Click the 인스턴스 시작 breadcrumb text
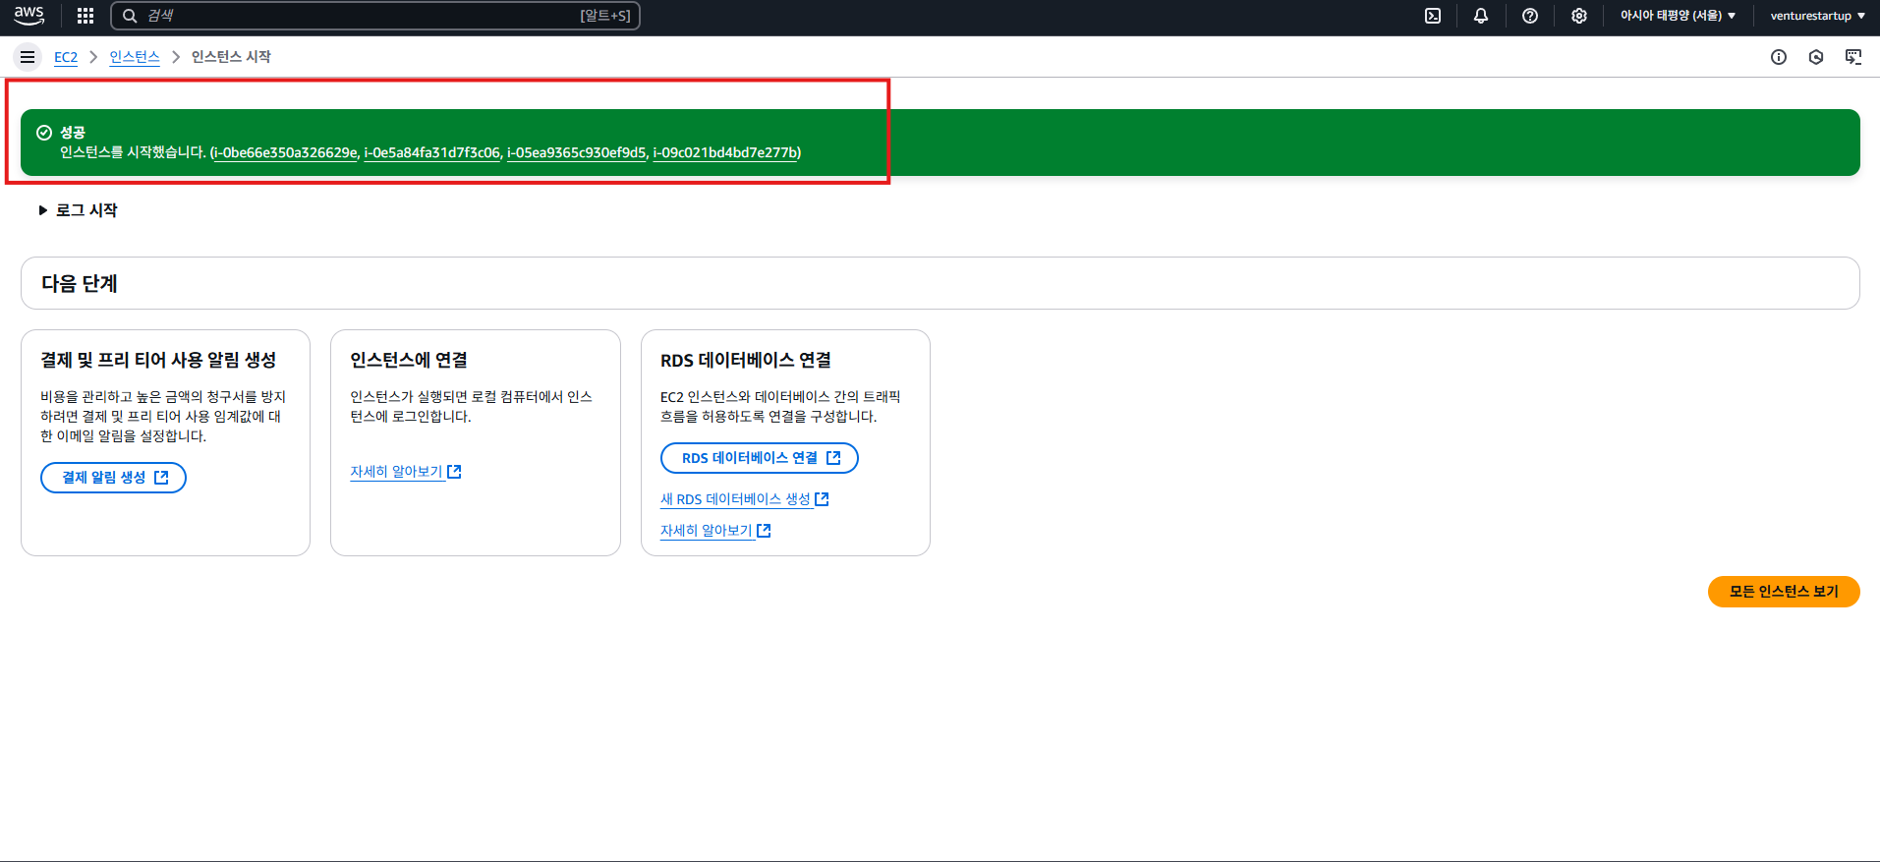Viewport: 1880px width, 862px height. pos(231,57)
